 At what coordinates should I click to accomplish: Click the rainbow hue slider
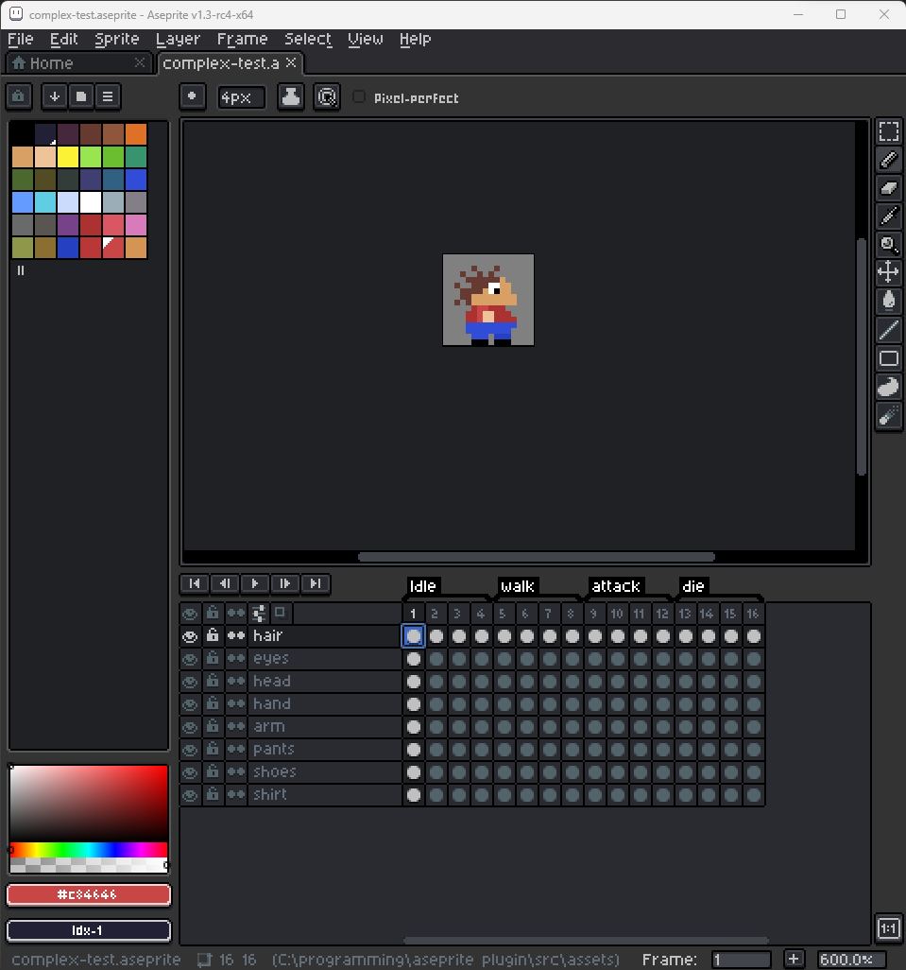89,849
